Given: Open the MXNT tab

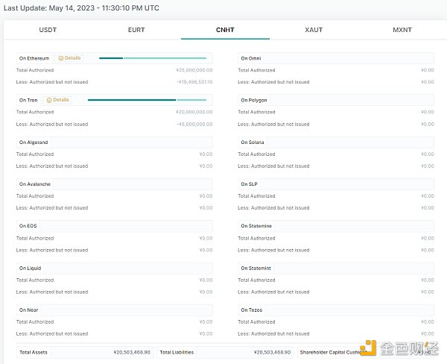Looking at the screenshot, I should coord(402,30).
